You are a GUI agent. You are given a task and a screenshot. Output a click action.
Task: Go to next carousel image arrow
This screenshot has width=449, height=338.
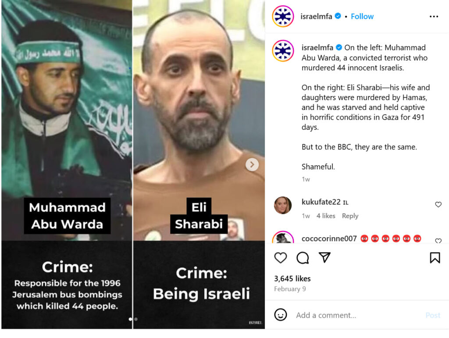tap(252, 164)
